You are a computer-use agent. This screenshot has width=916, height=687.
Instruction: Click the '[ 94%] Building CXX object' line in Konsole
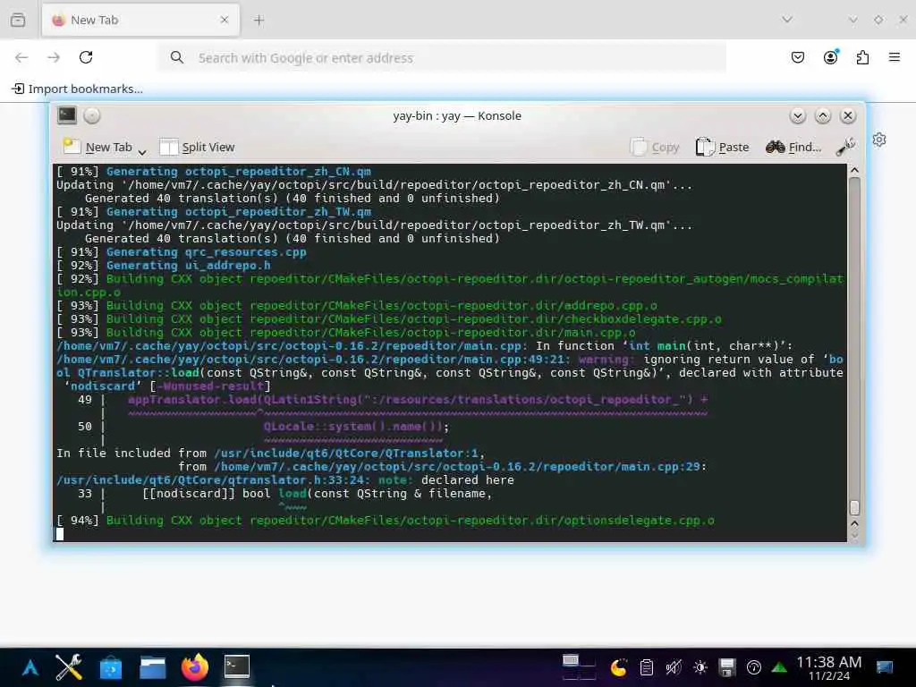click(386, 521)
